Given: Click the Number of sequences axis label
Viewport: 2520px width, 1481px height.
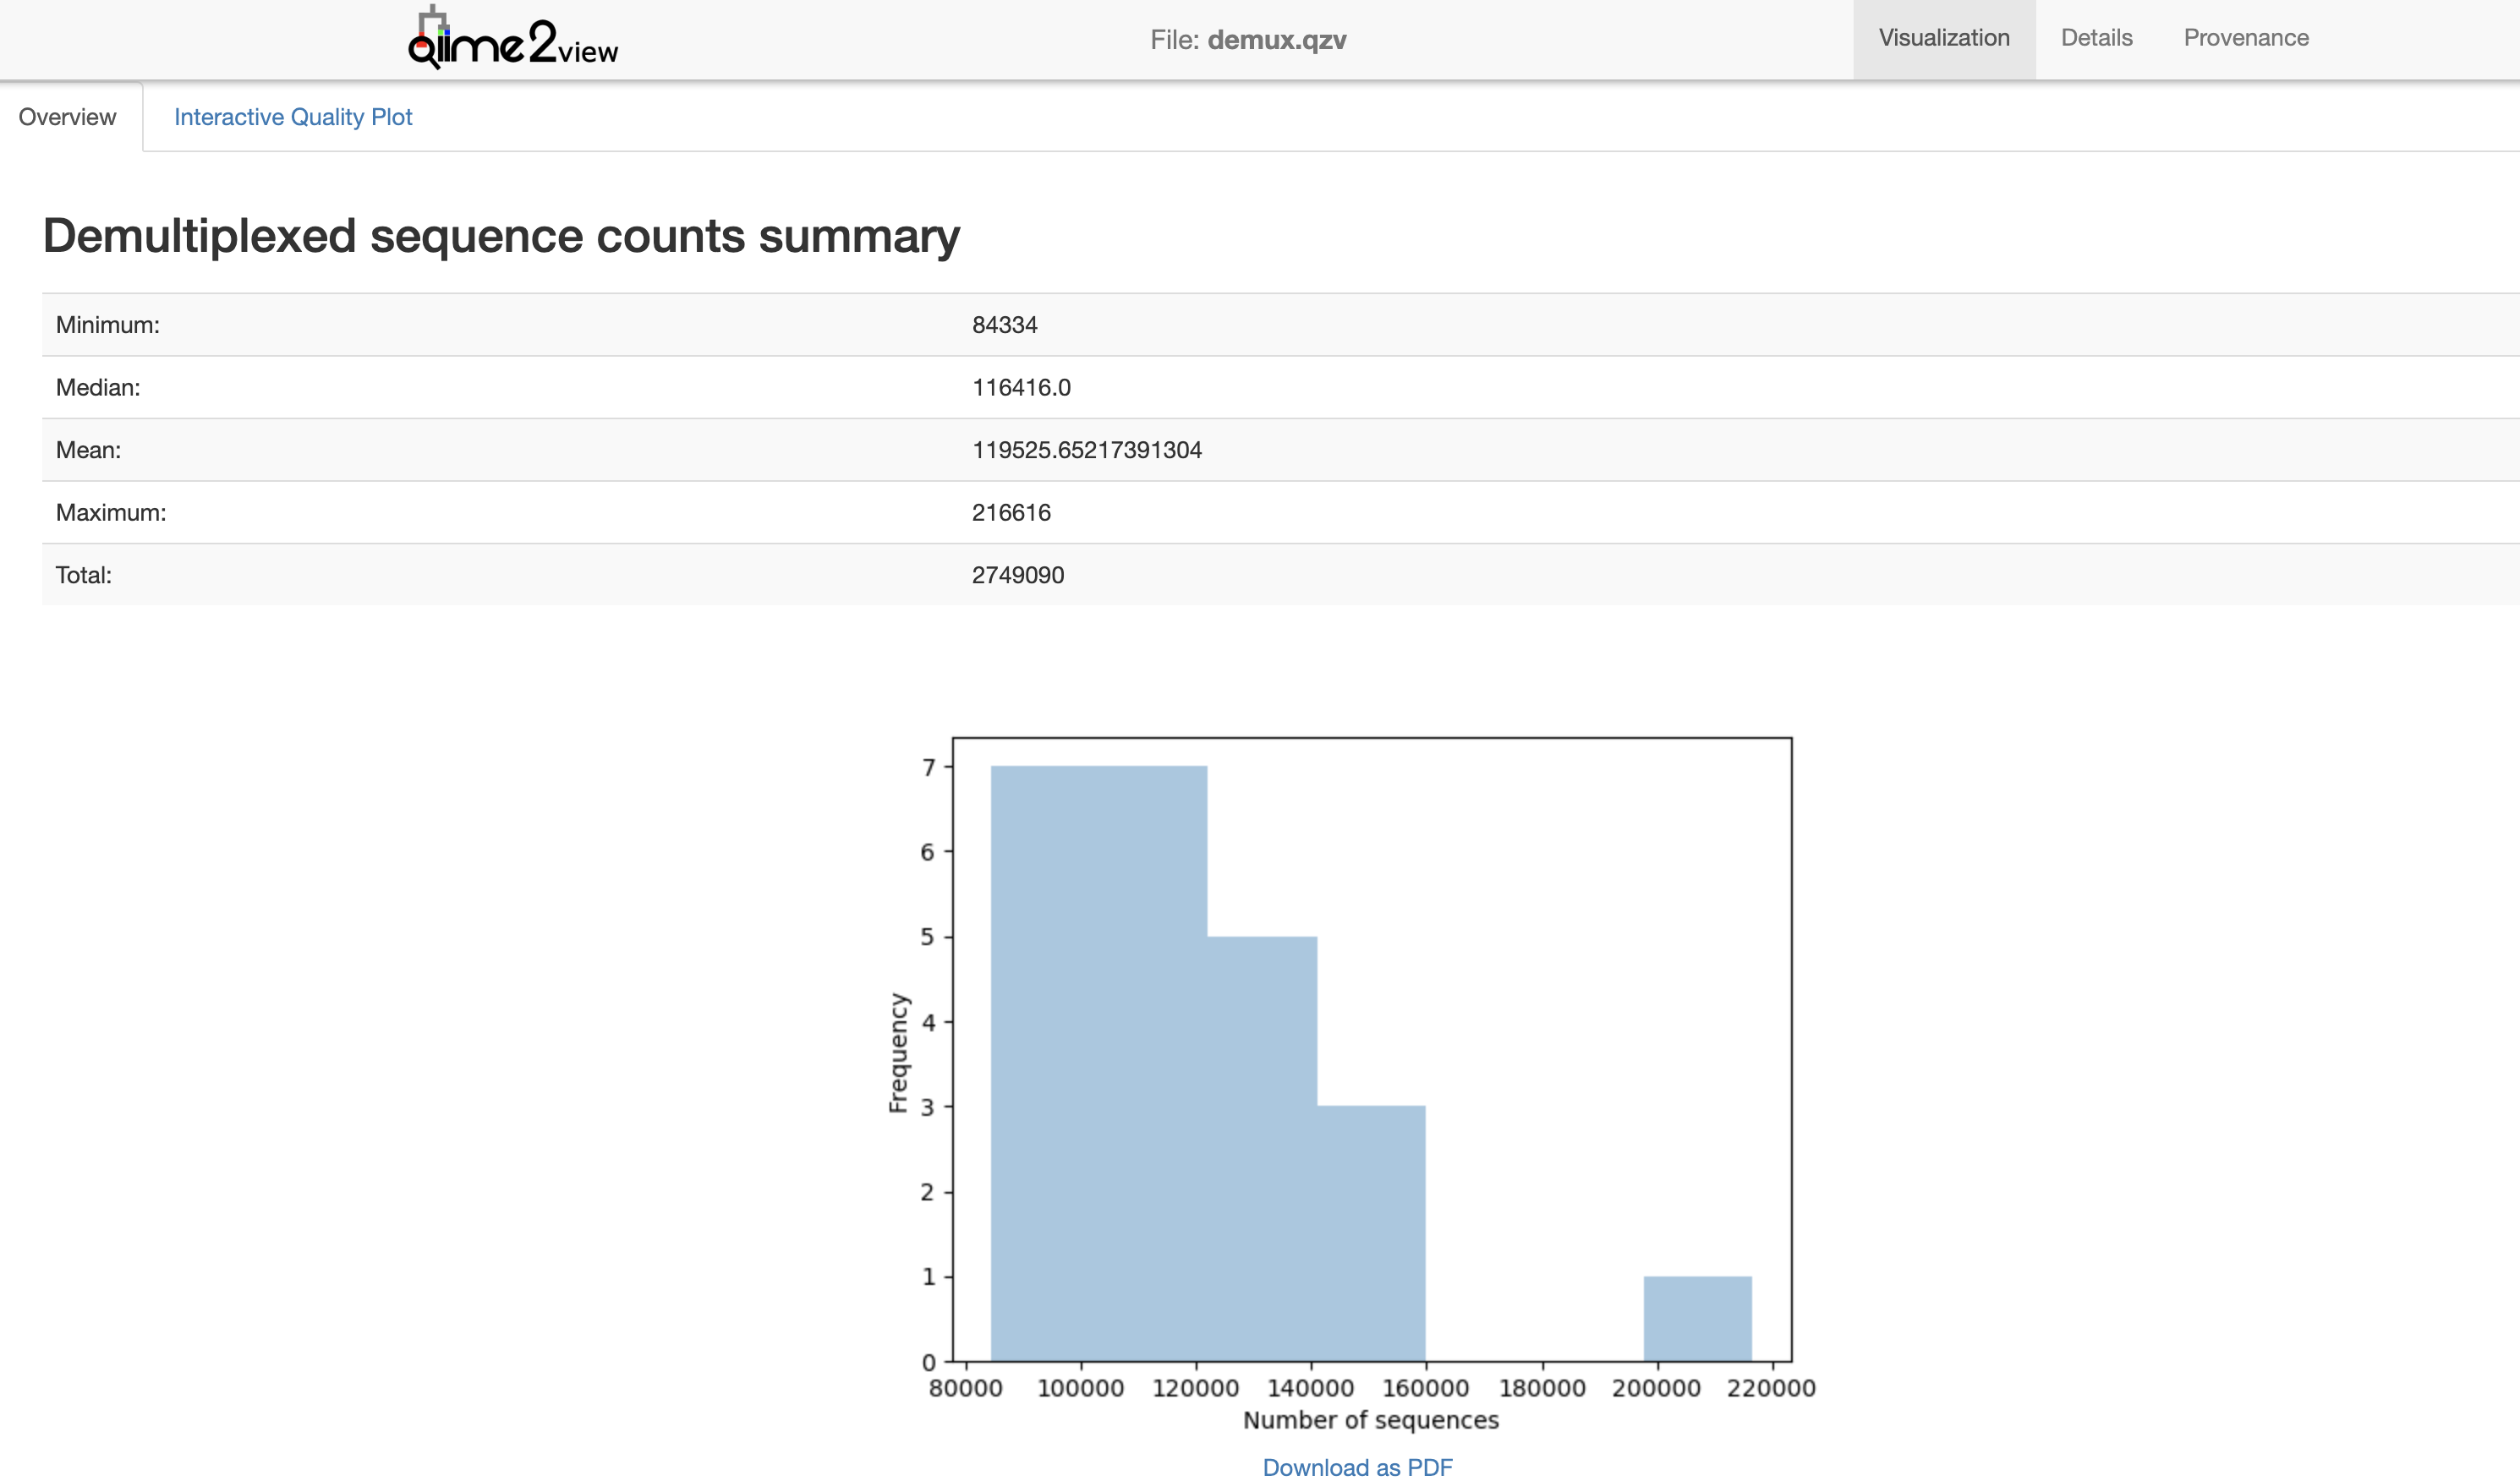Looking at the screenshot, I should 1370,1420.
